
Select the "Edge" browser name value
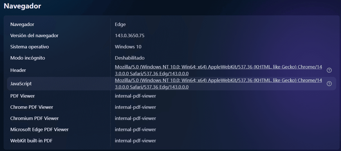[x=120, y=24]
